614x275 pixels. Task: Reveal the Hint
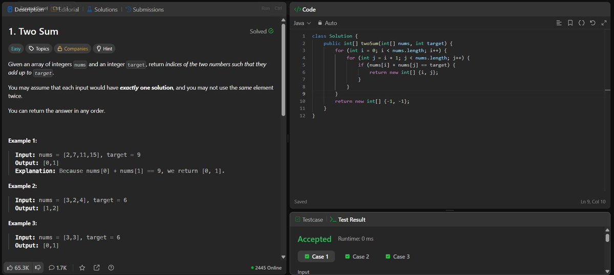pyautogui.click(x=104, y=49)
